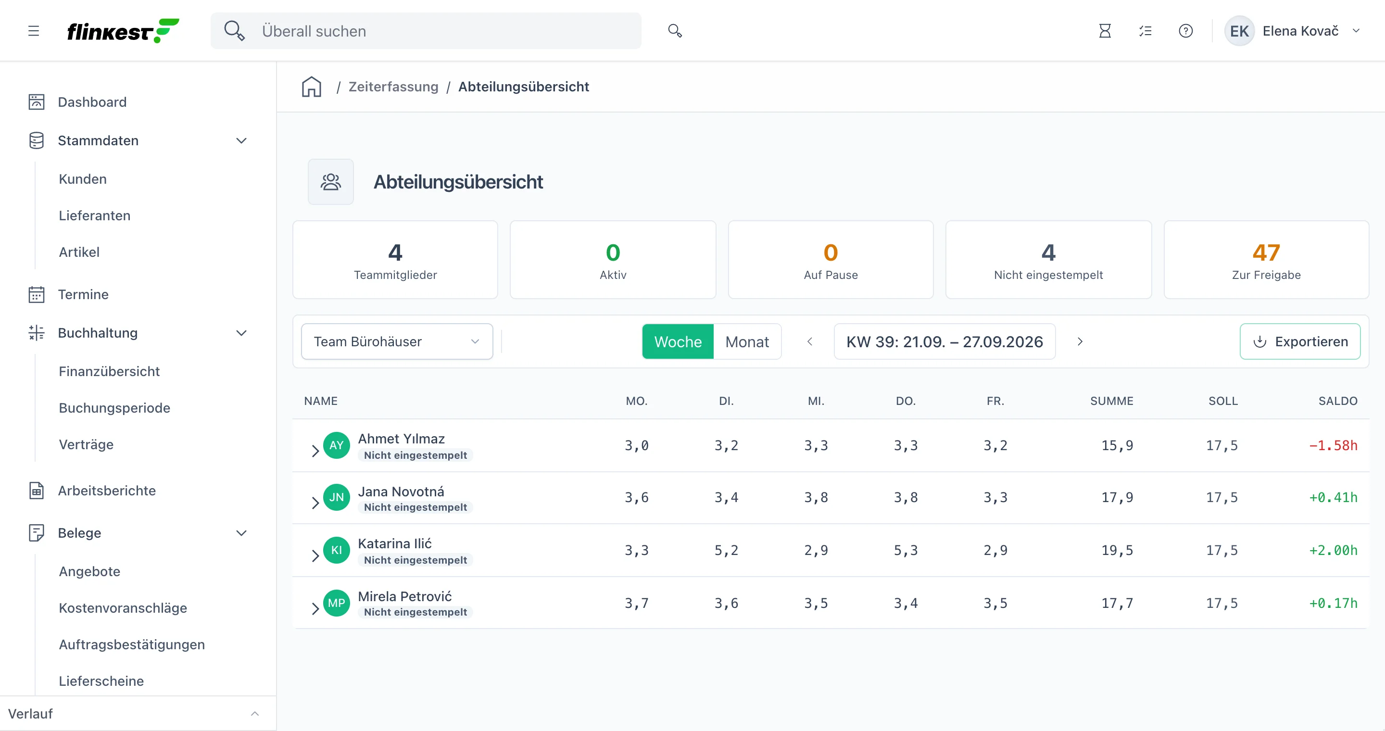Viewport: 1385px width, 731px height.
Task: Click the EK user avatar
Action: pyautogui.click(x=1239, y=31)
